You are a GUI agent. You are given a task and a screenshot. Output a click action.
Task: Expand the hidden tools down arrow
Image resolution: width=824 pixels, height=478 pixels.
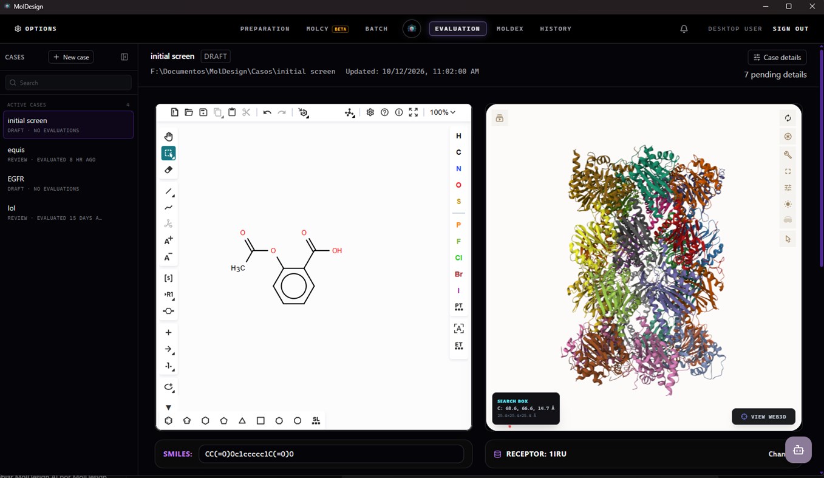pyautogui.click(x=169, y=408)
